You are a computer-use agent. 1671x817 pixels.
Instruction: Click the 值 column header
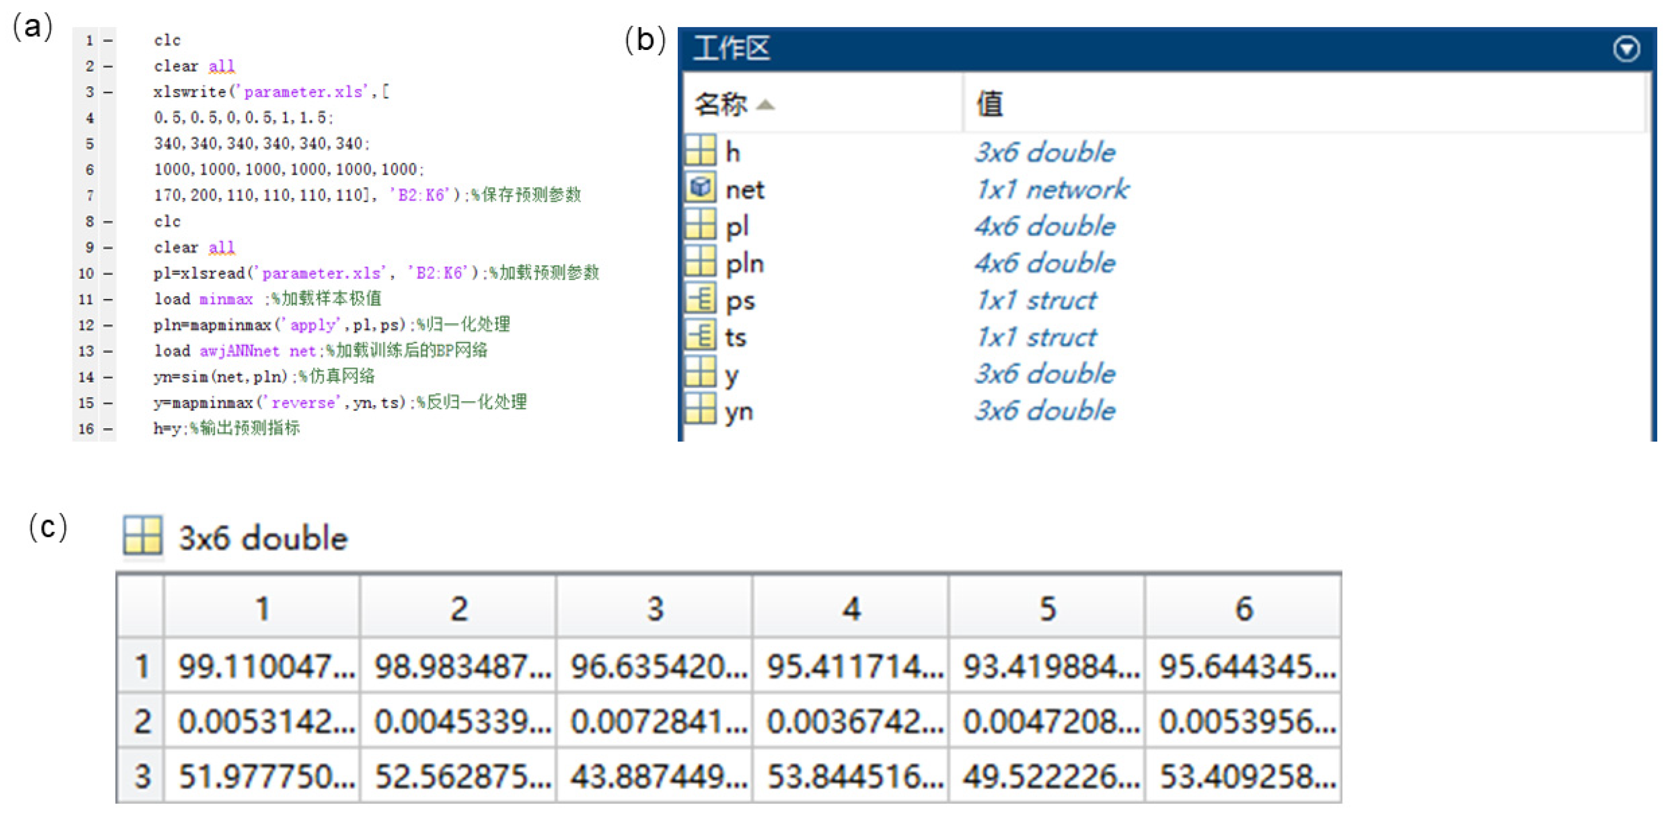pyautogui.click(x=989, y=104)
